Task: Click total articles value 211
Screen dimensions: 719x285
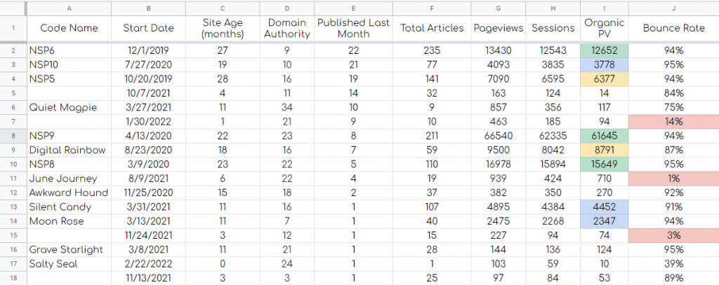Action: (432, 136)
